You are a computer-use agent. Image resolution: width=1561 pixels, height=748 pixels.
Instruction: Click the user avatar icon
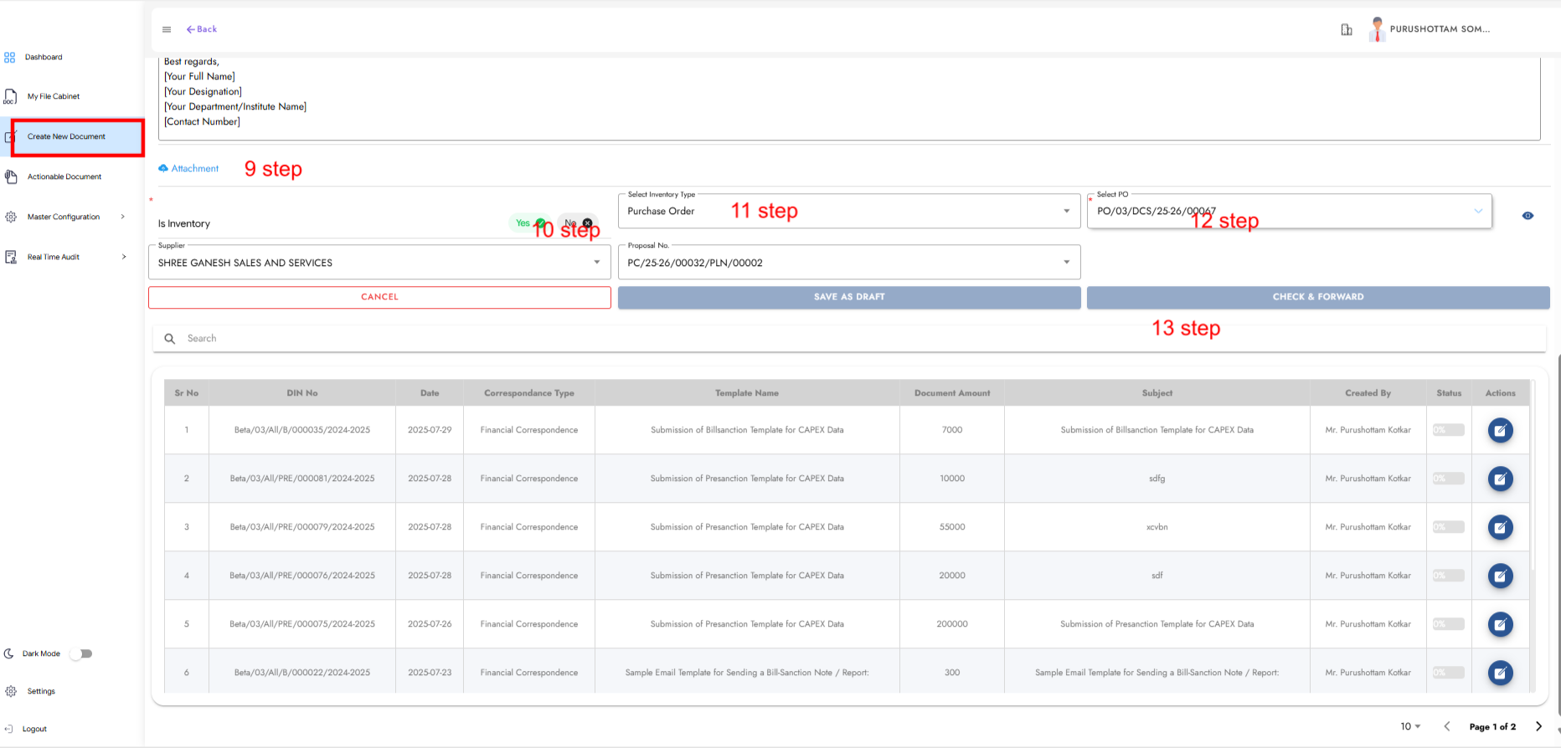coord(1377,29)
